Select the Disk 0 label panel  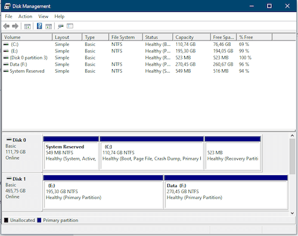(x=22, y=153)
